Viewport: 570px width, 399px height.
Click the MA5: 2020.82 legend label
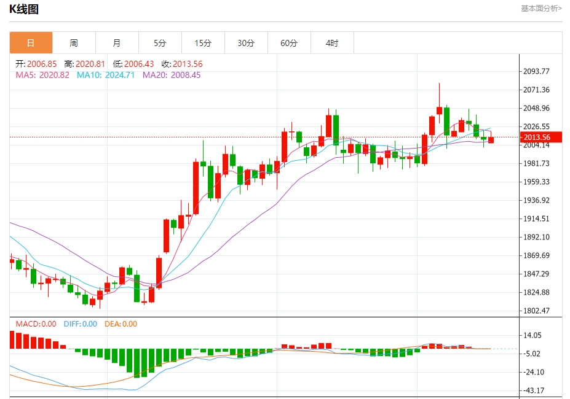(42, 75)
